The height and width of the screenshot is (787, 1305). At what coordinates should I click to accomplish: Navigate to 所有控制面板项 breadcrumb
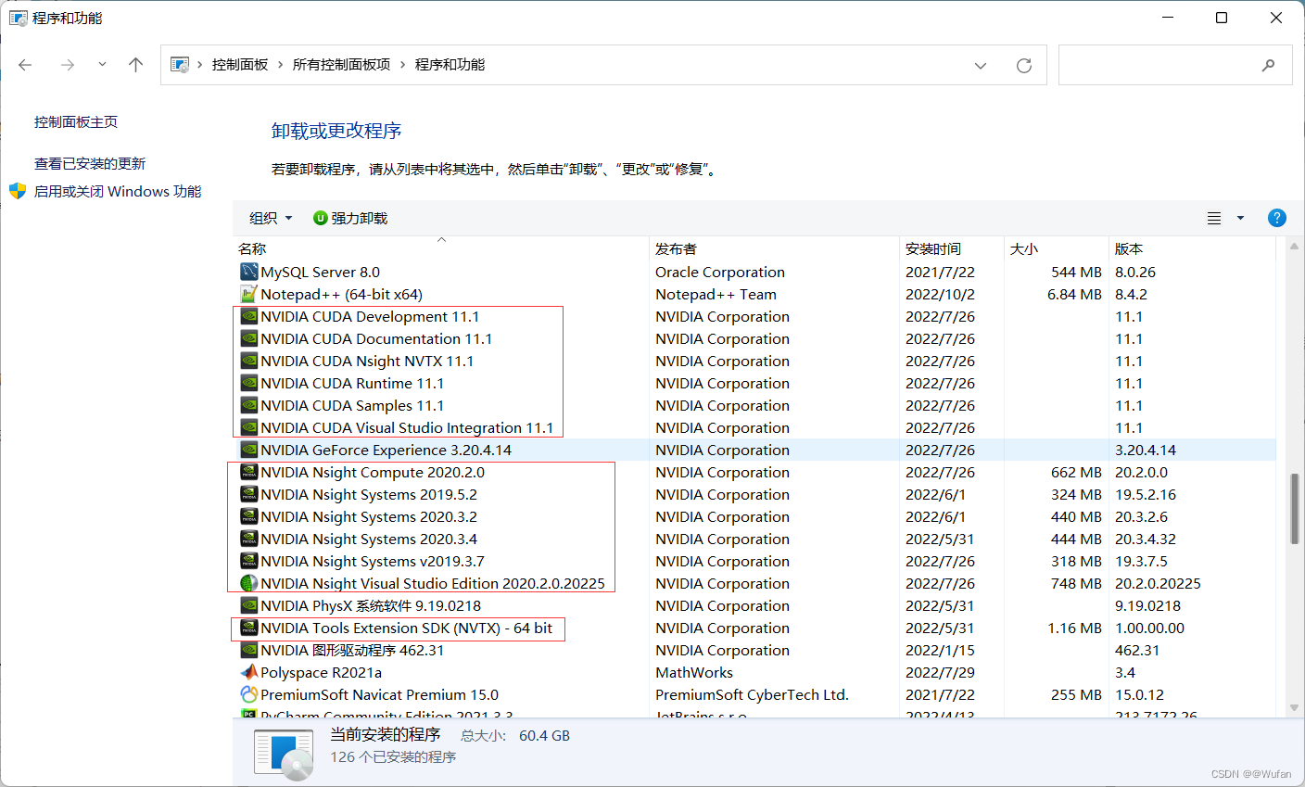click(x=342, y=65)
